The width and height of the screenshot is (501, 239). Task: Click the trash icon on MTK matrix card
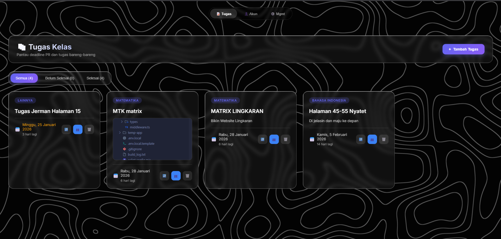coord(187,176)
